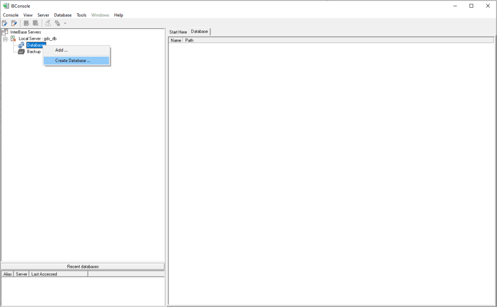
Task: Open the windows list dropdown arrow
Action: (66, 23)
